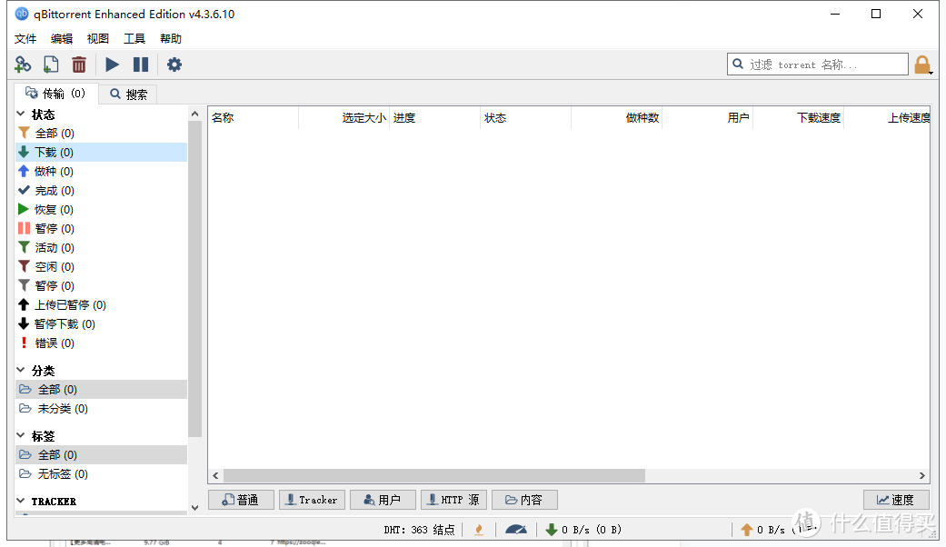Open the 工具 menu

(134, 38)
